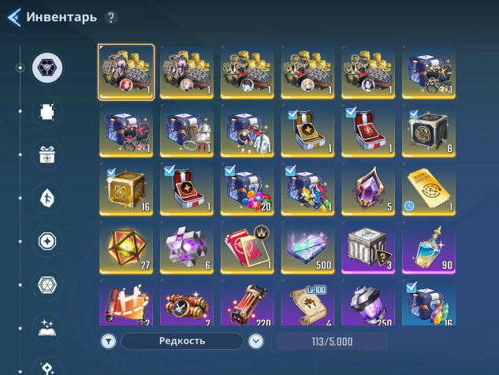Viewport: 499px width, 375px height.
Task: Select the Lv.100 scroll item
Action: [x=307, y=303]
